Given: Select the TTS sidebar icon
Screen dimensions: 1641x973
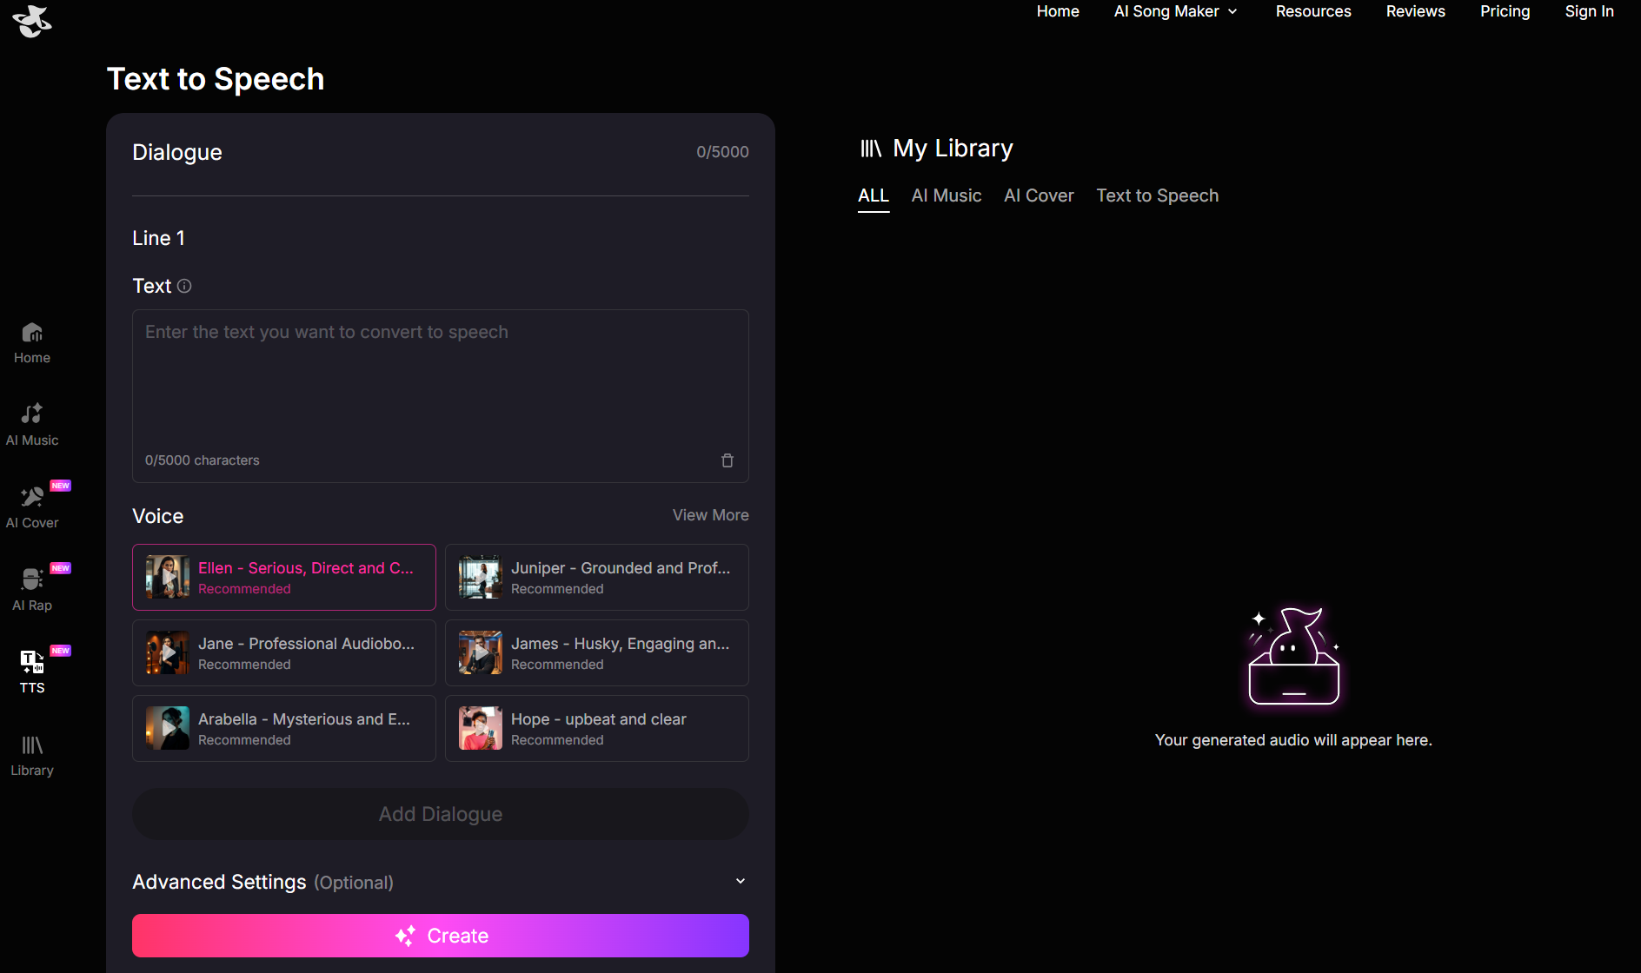Looking at the screenshot, I should 32,672.
